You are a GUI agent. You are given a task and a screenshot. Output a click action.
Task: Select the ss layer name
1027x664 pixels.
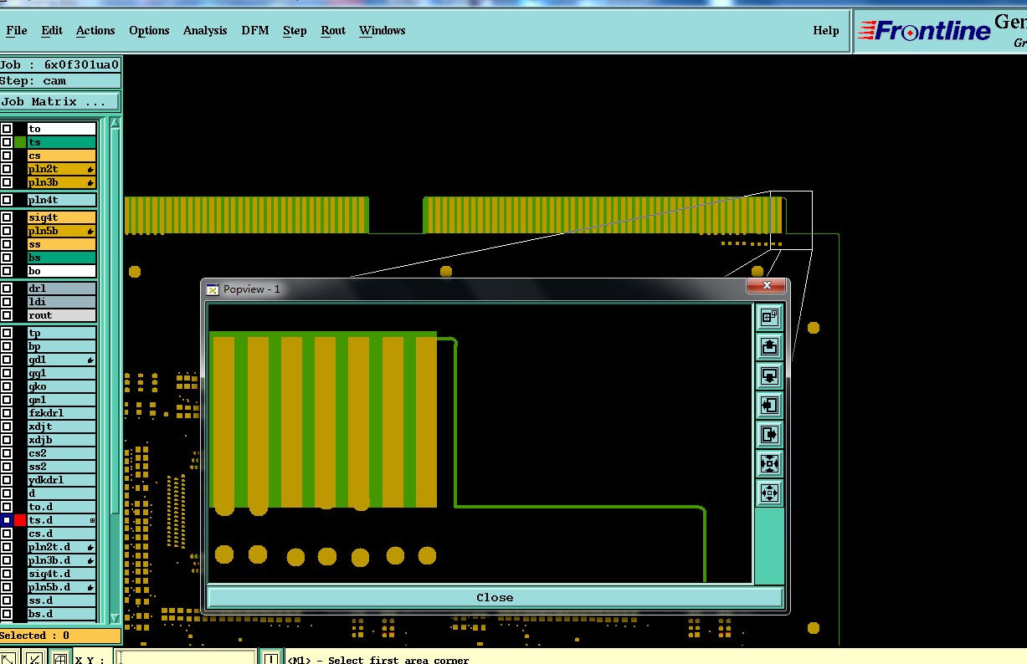pyautogui.click(x=62, y=244)
